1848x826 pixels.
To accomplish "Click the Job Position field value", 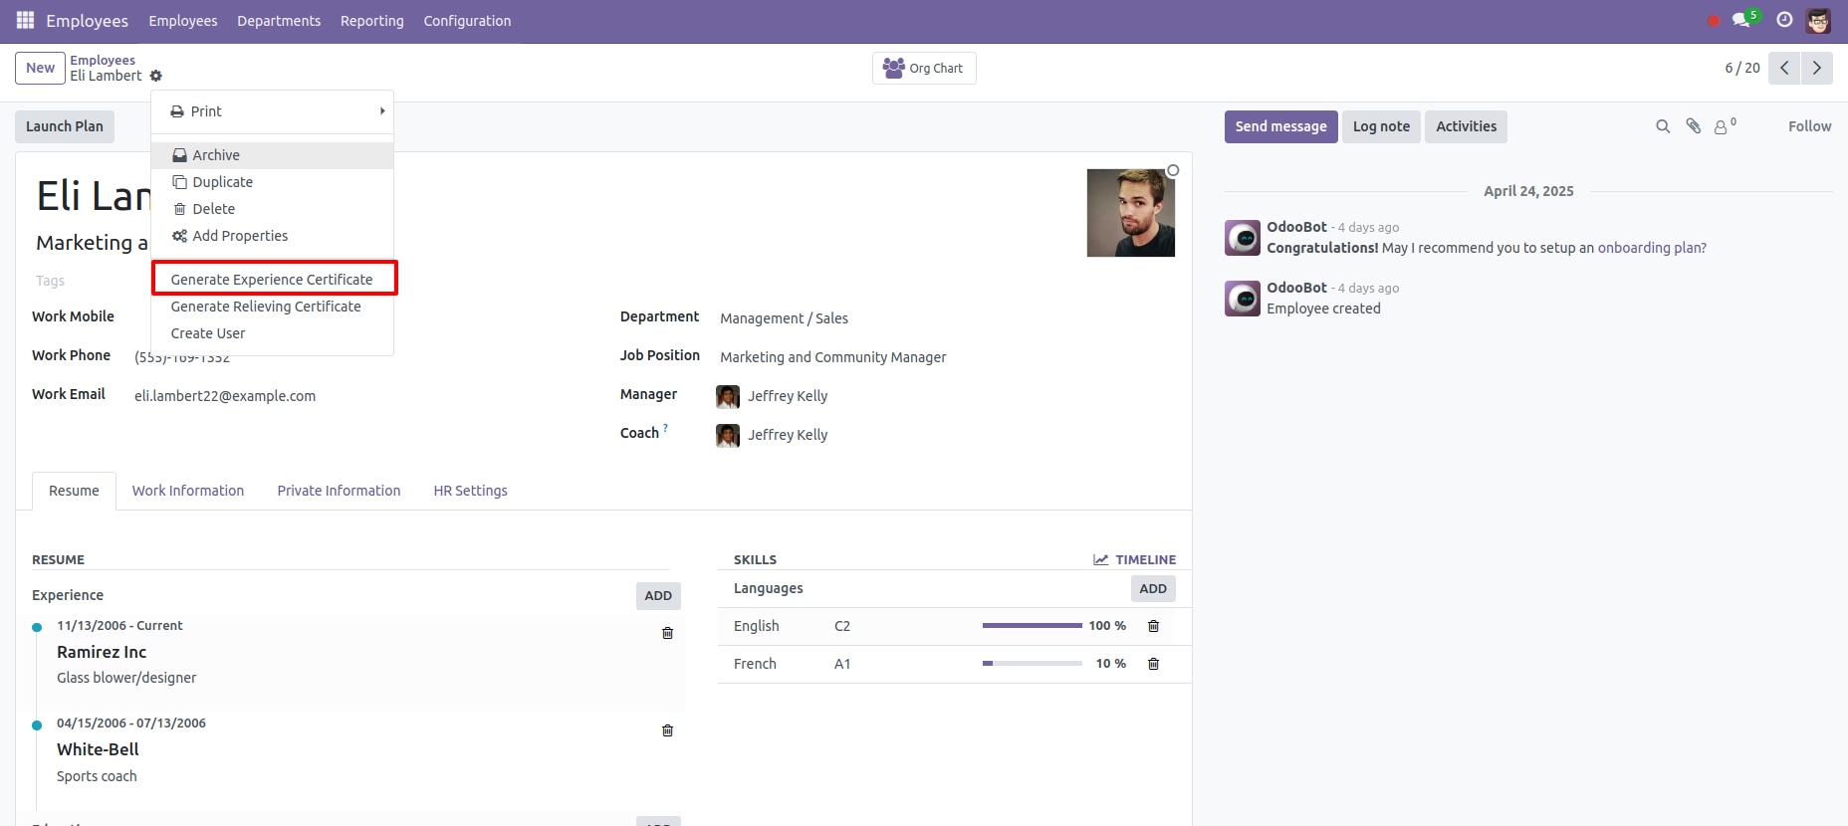I will [x=833, y=357].
